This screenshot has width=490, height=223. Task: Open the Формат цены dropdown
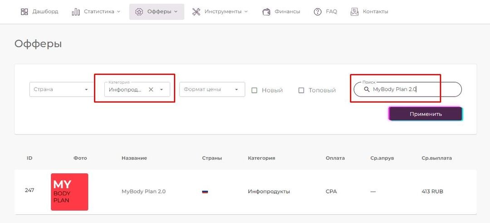coord(212,89)
